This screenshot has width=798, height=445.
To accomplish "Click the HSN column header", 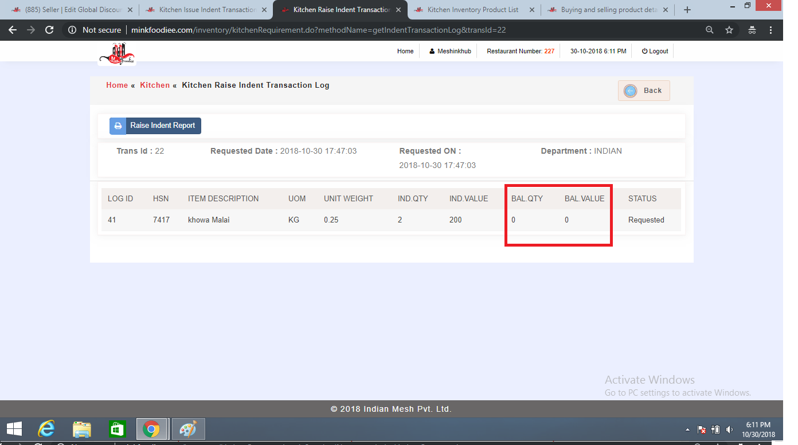I will point(161,198).
